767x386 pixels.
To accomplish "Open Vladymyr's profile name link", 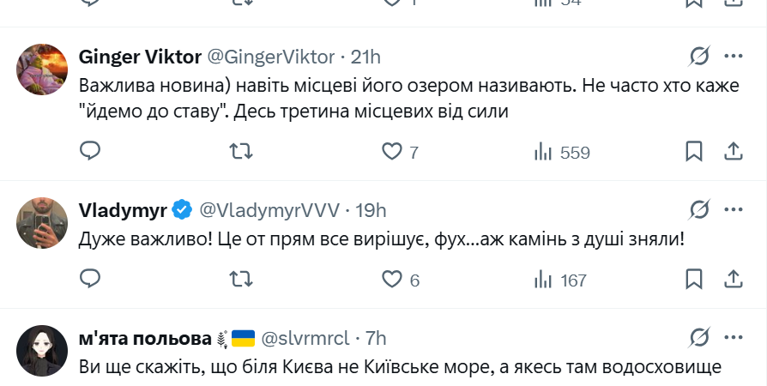I will coord(124,210).
